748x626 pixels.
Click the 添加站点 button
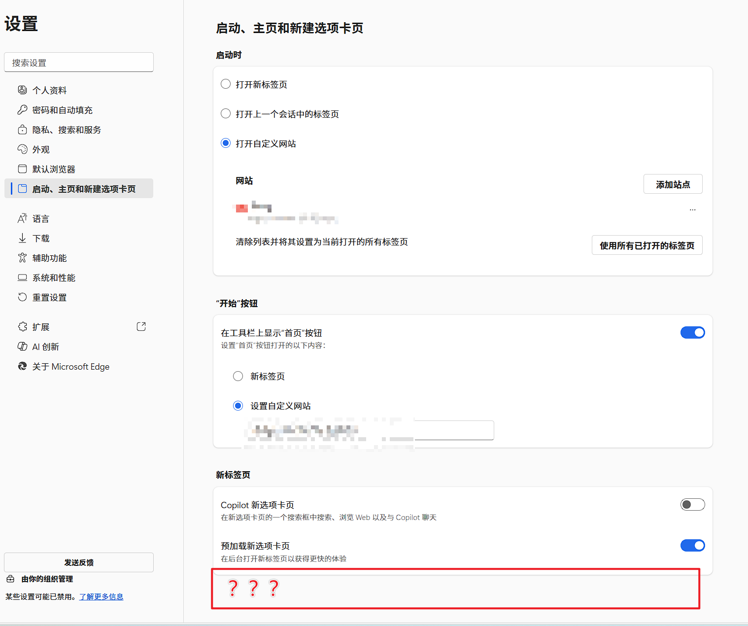673,183
